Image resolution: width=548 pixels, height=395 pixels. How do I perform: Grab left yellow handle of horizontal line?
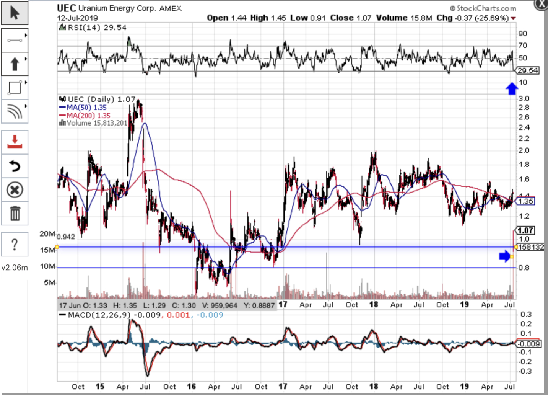coord(57,247)
